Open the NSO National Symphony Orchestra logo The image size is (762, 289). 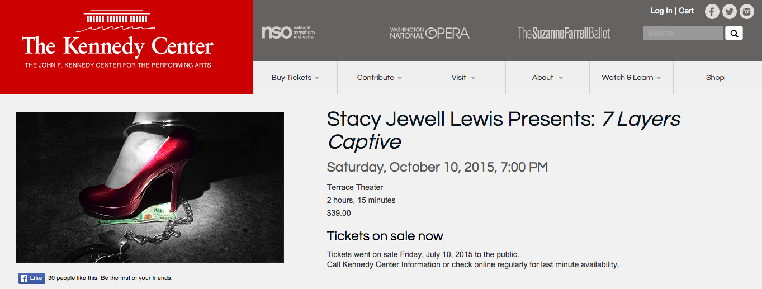point(288,32)
